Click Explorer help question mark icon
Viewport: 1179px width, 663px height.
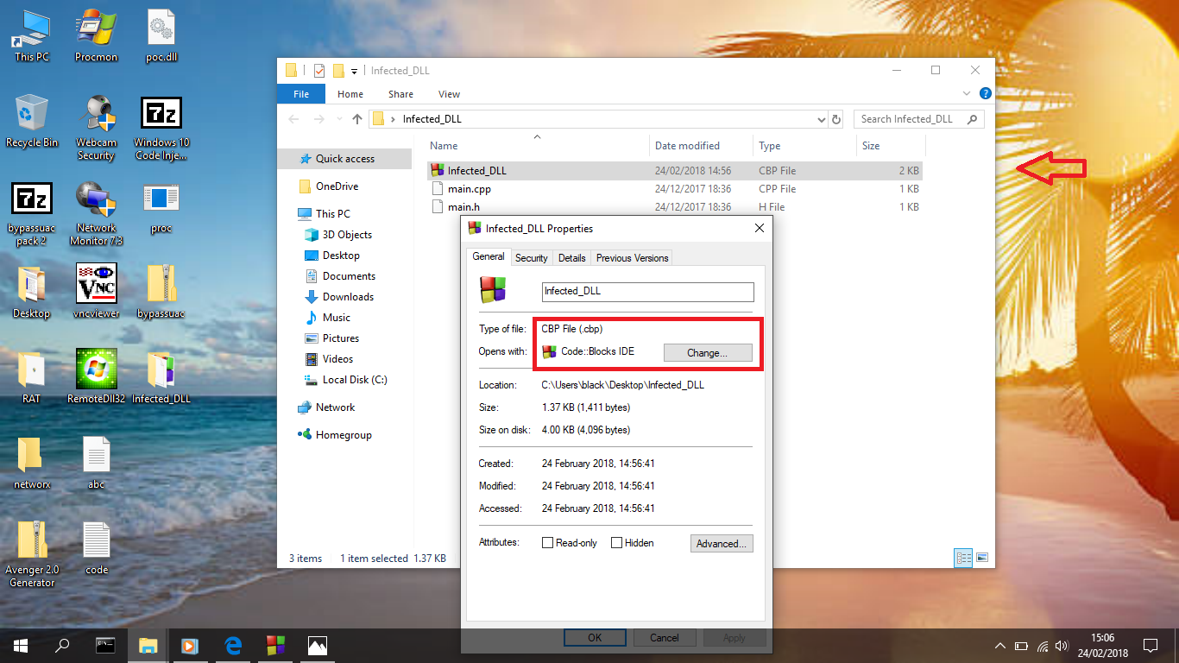click(985, 93)
